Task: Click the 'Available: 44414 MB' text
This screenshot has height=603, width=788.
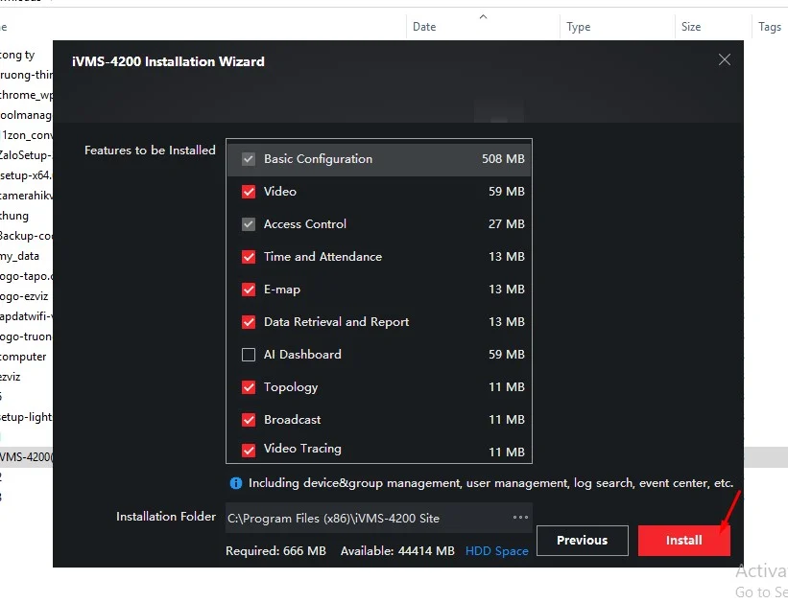Action: (397, 551)
